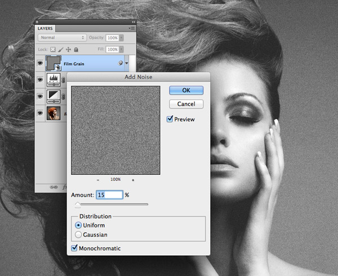
Task: Zoom in the noise preview with plus
Action: 133,180
